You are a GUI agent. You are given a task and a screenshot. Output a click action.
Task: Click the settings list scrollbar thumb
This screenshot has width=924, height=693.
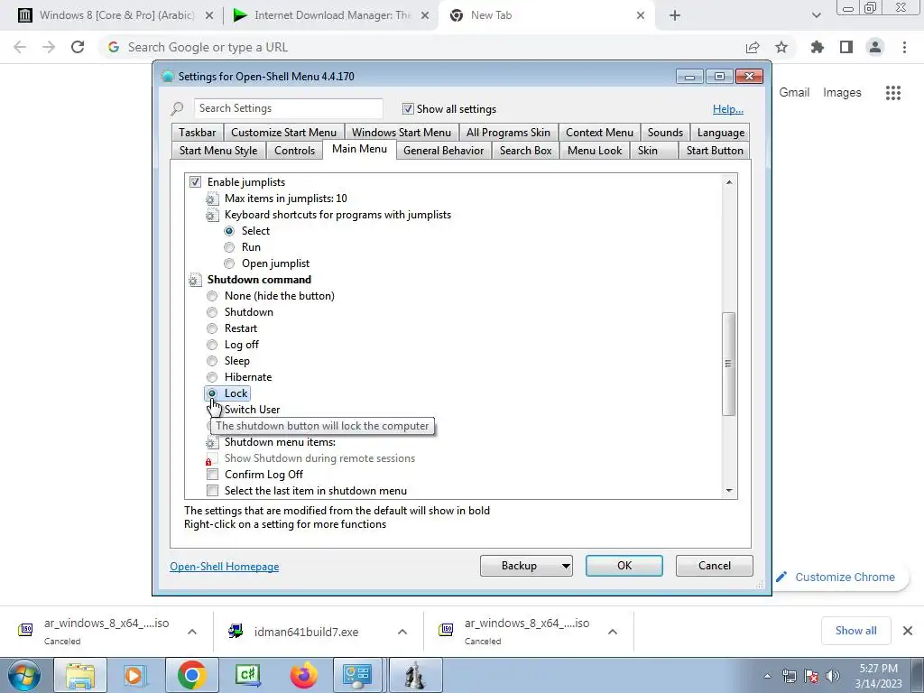point(729,364)
